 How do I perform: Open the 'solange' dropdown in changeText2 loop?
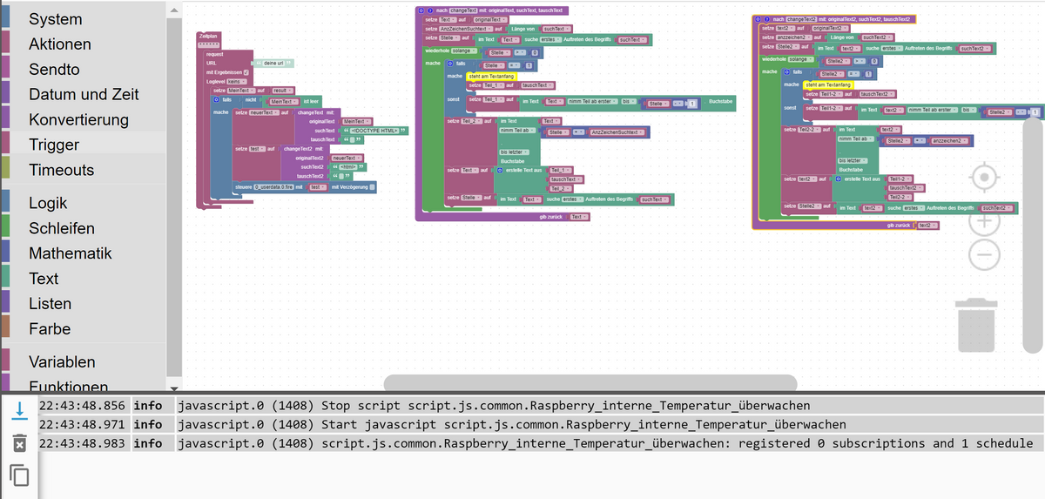coord(800,60)
